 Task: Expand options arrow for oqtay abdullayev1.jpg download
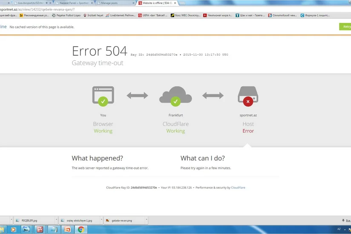click(x=101, y=220)
